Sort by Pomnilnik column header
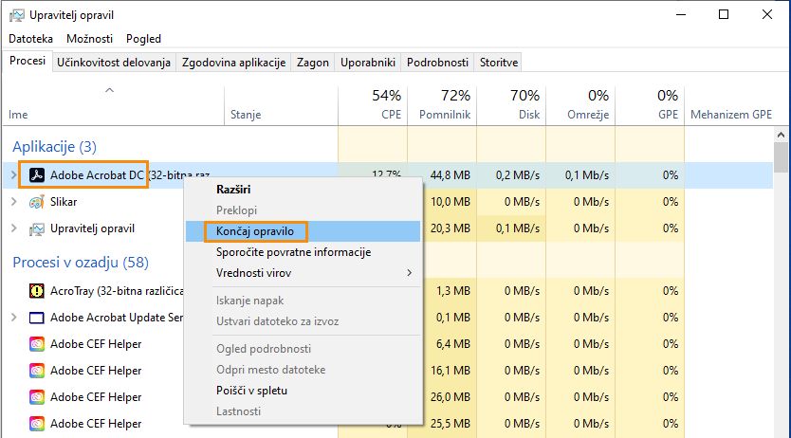791x438 pixels. click(x=442, y=106)
